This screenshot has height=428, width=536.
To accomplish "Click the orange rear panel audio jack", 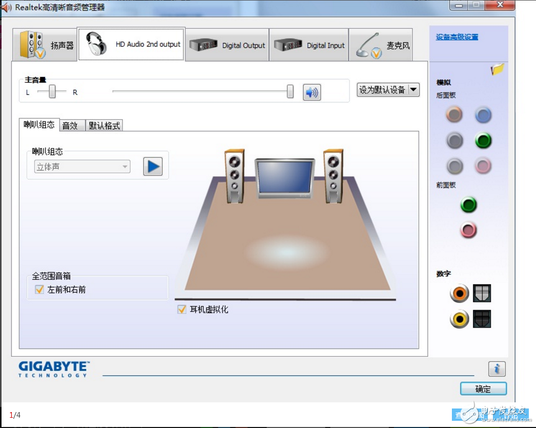I will (454, 114).
